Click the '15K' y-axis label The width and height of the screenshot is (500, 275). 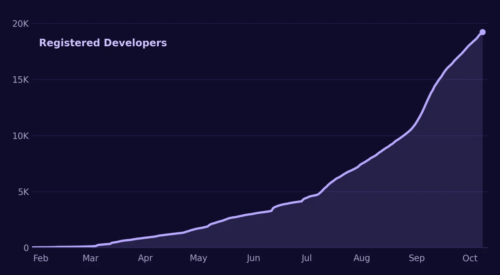pos(20,80)
